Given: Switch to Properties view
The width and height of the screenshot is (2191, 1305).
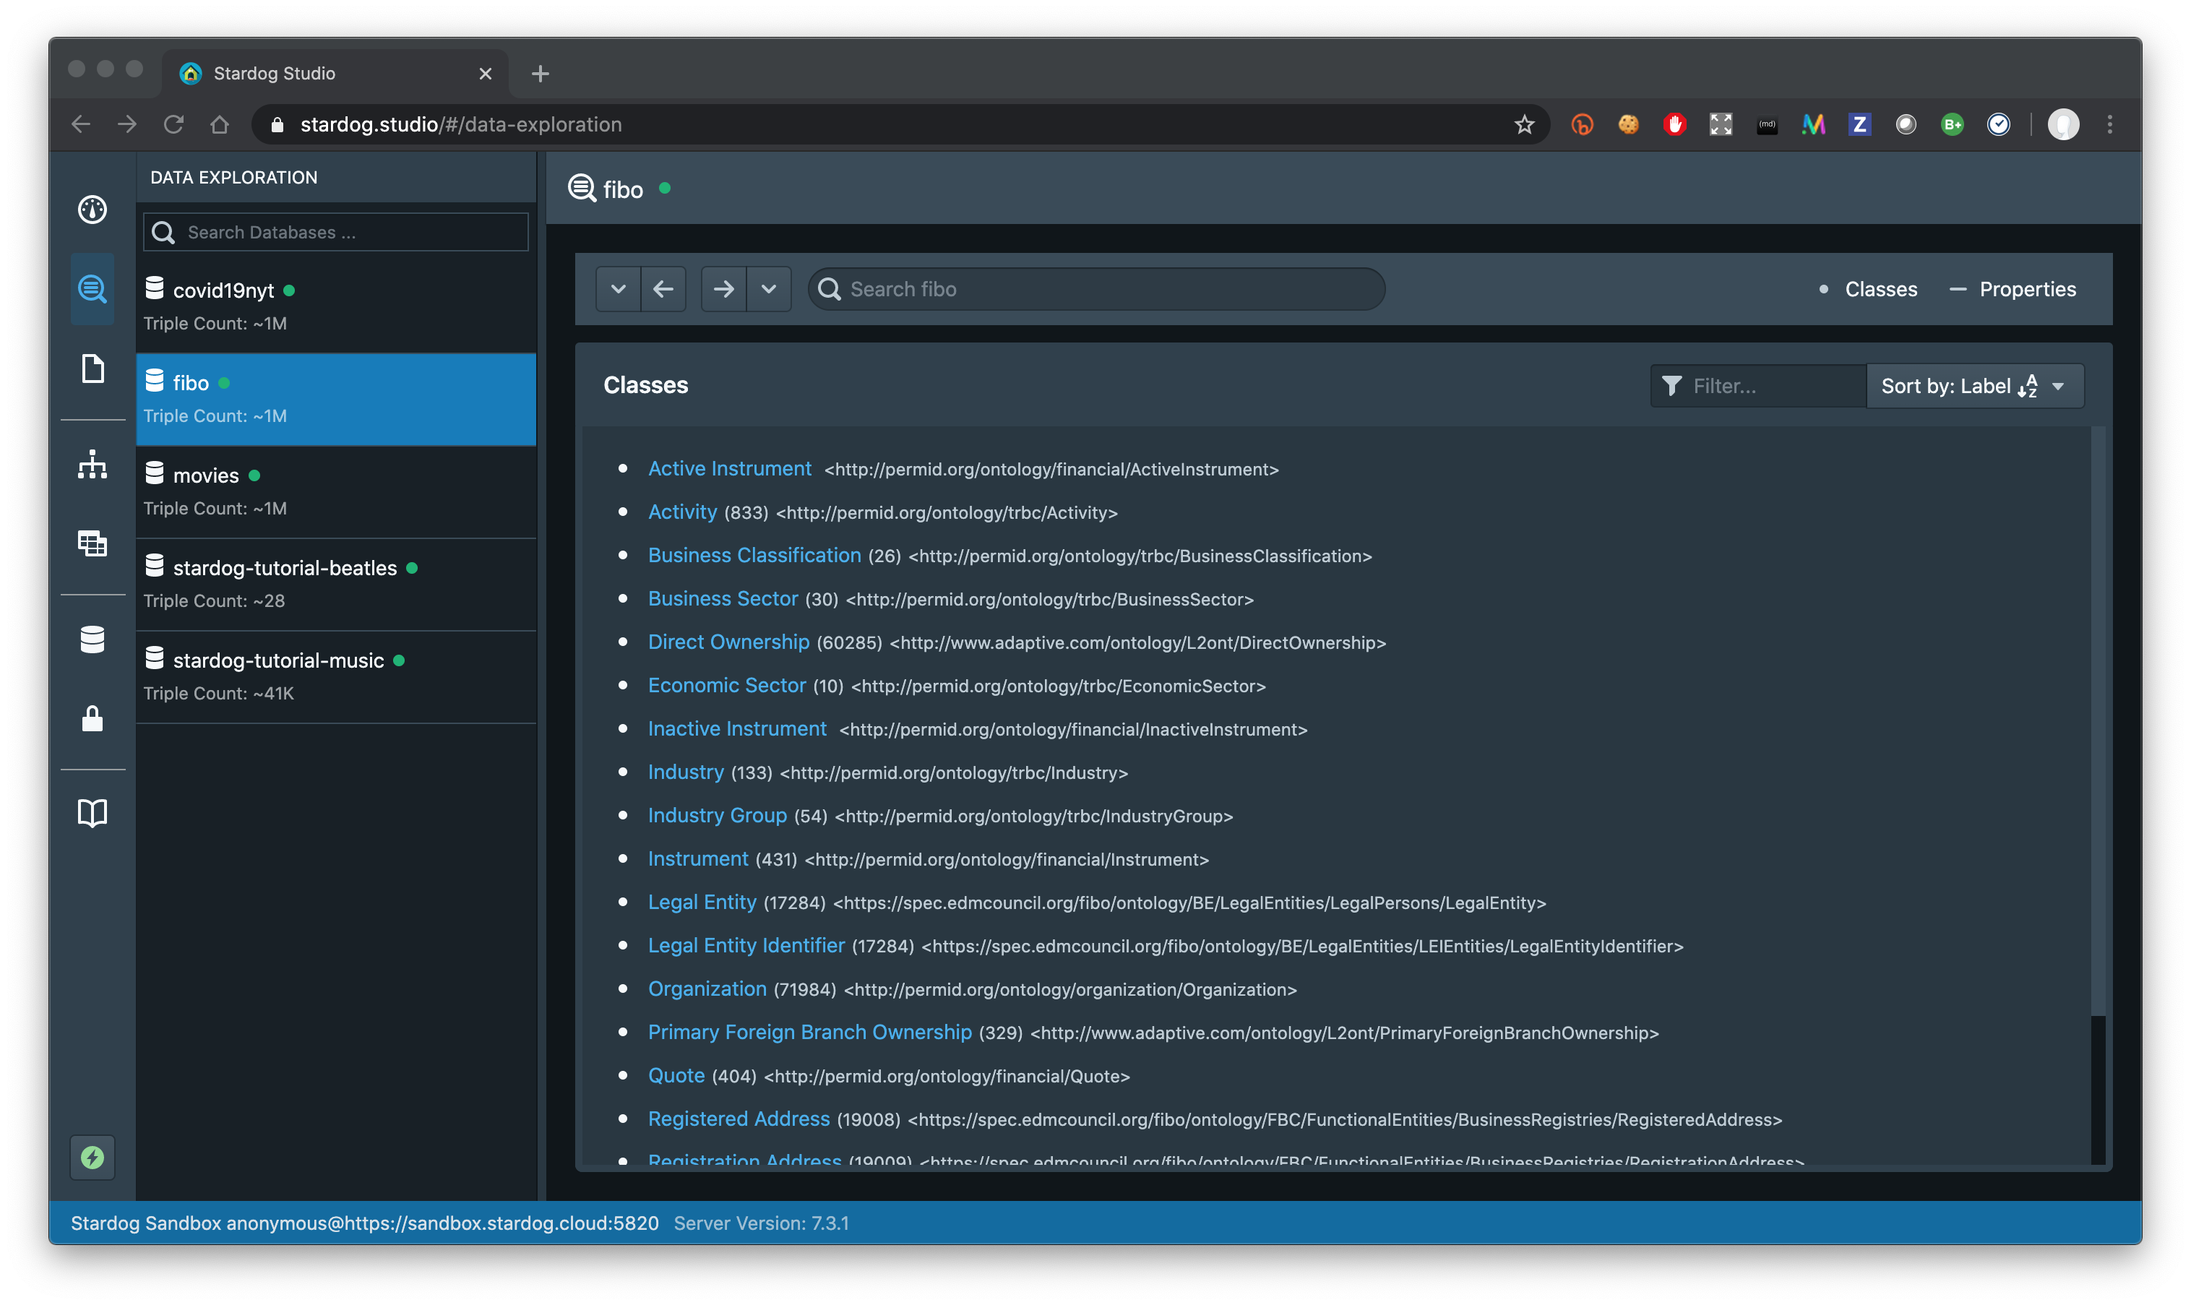Looking at the screenshot, I should point(2026,288).
